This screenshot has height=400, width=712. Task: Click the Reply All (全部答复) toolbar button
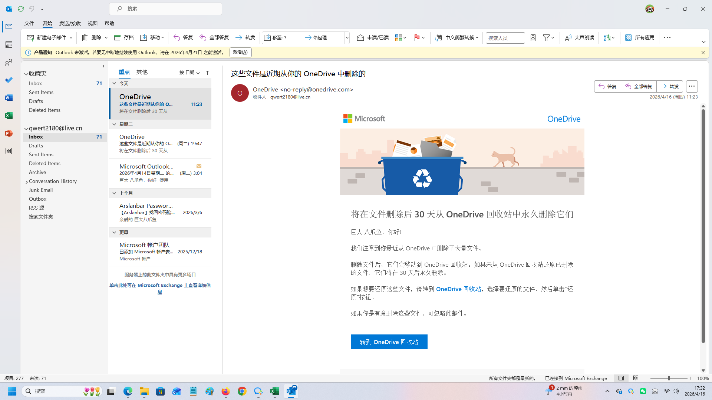(x=214, y=37)
